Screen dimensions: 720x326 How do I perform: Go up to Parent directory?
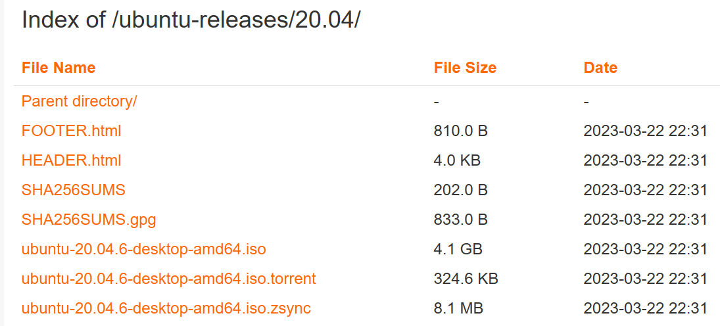79,101
